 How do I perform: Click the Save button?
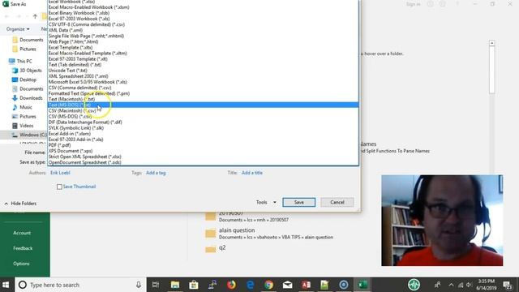pyautogui.click(x=299, y=202)
